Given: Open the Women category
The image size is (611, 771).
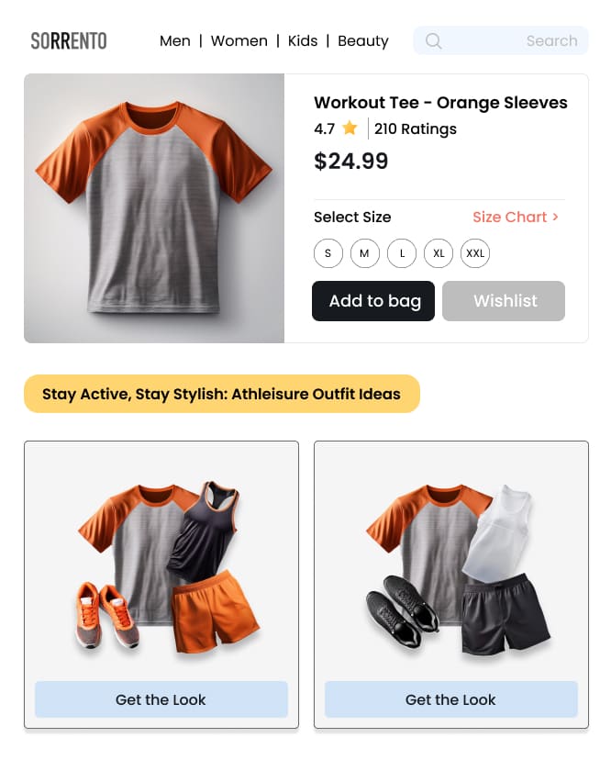Looking at the screenshot, I should (x=239, y=40).
